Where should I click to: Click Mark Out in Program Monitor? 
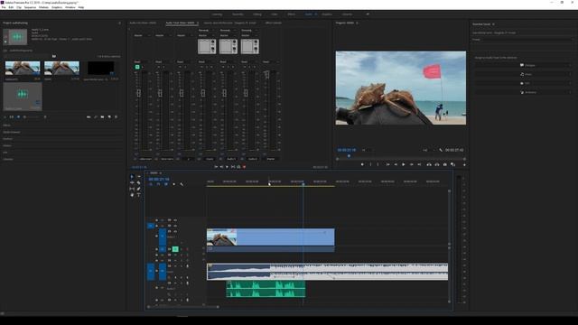tap(378, 164)
